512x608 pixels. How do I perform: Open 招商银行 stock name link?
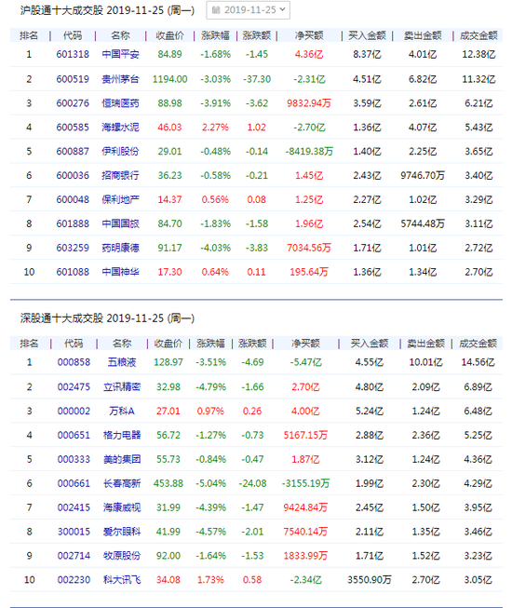(x=120, y=175)
